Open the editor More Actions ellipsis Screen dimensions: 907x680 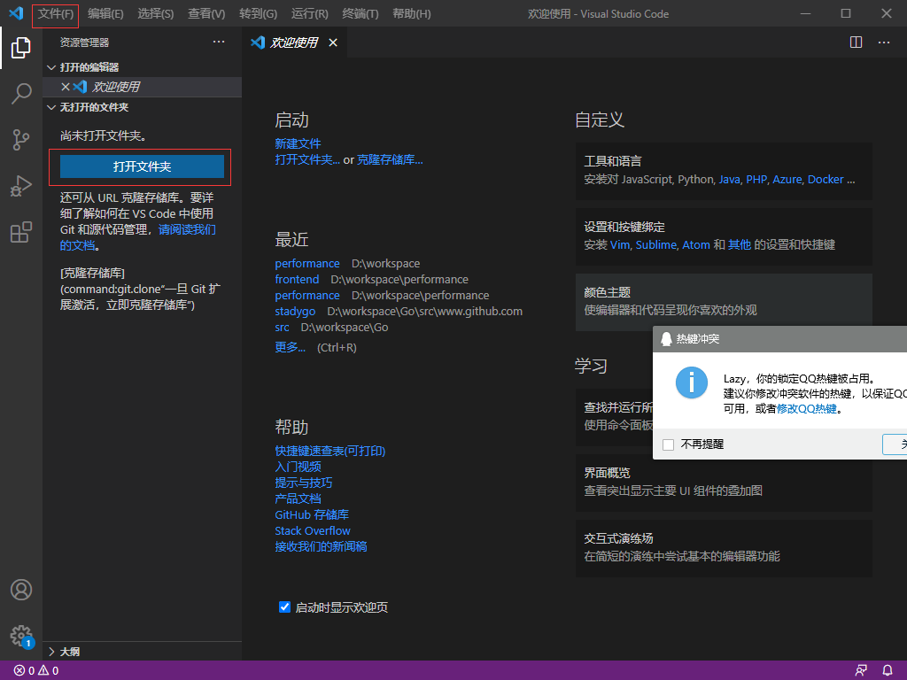tap(884, 42)
